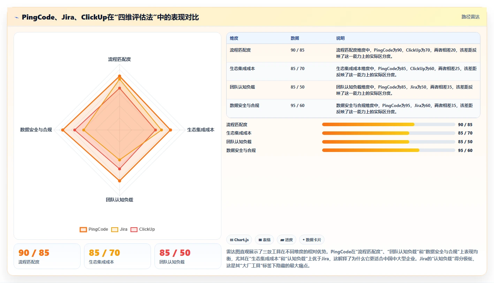Image resolution: width=494 pixels, height=283 pixels.
Task: Click the 生态集成成本 progress bar
Action: tap(389, 133)
